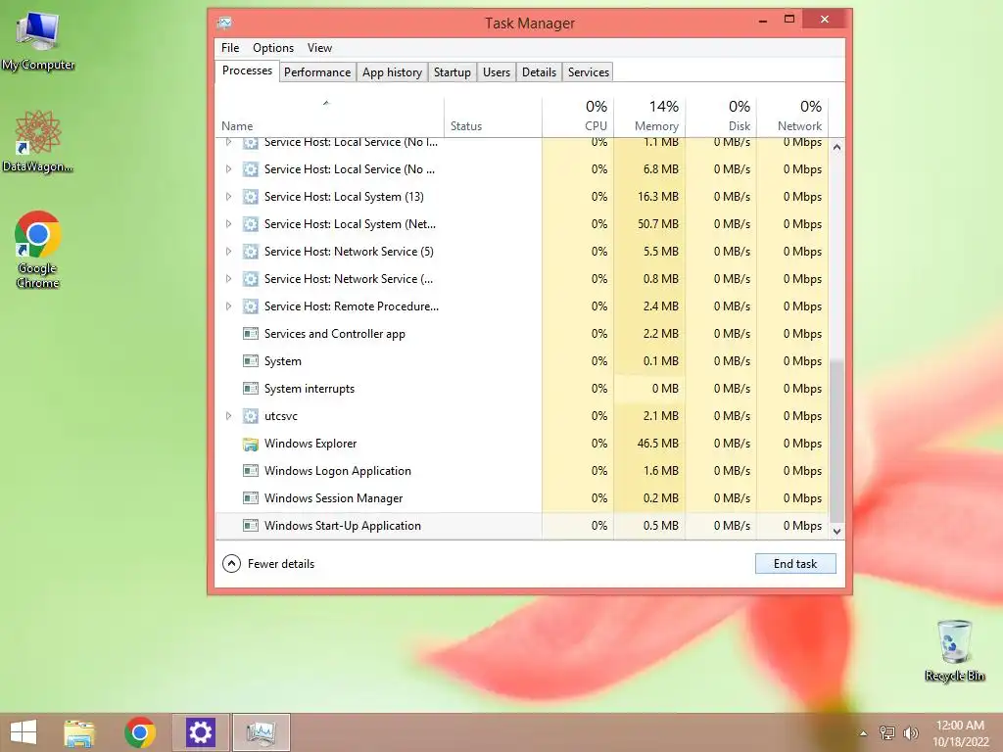Screen dimensions: 1003x752
Task: Expand Service Host: Network Service (... 0.8 MB
Action: coord(228,279)
